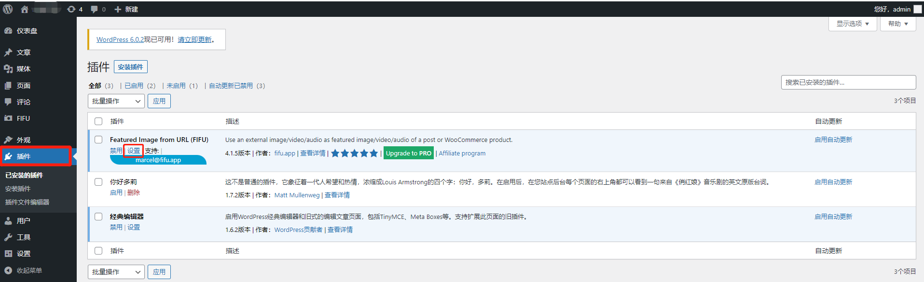Screen dimensions: 924x282
Task: Click the 安装插件 button beside the heading
Action: click(x=130, y=67)
